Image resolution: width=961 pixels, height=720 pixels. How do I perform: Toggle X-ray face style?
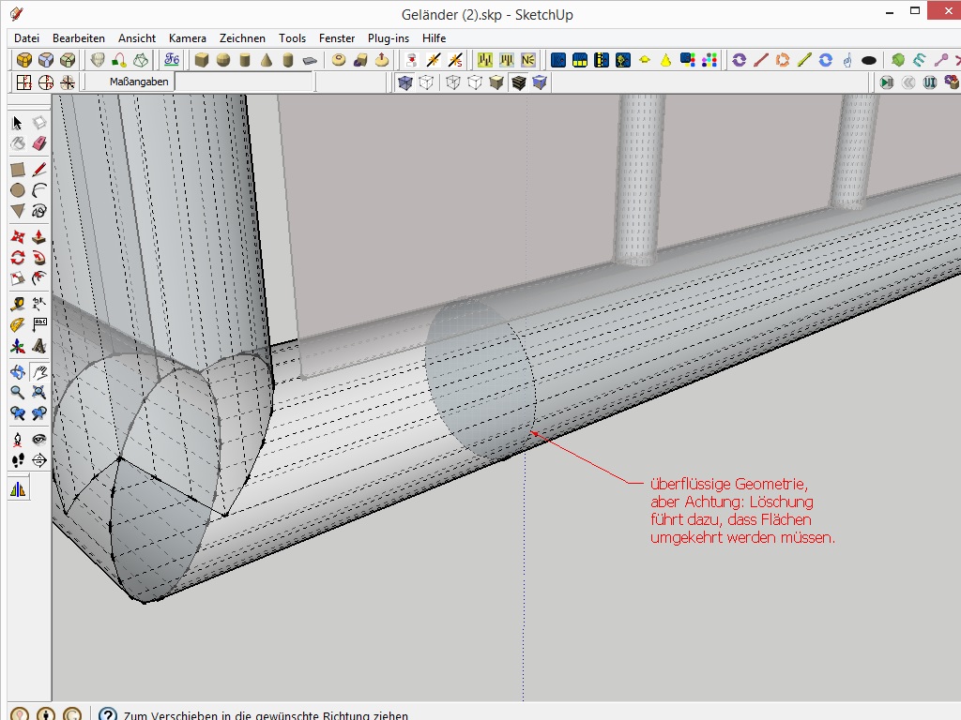pyautogui.click(x=405, y=82)
